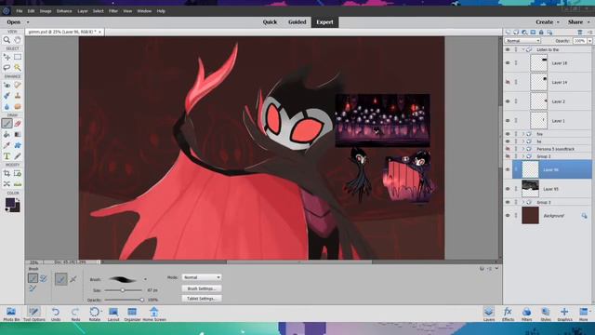Open the Layer menu
The width and height of the screenshot is (595, 335).
(83, 11)
